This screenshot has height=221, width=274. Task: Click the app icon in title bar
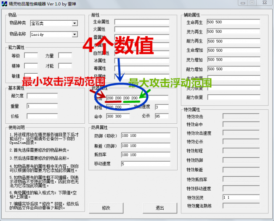[x=4, y=3]
